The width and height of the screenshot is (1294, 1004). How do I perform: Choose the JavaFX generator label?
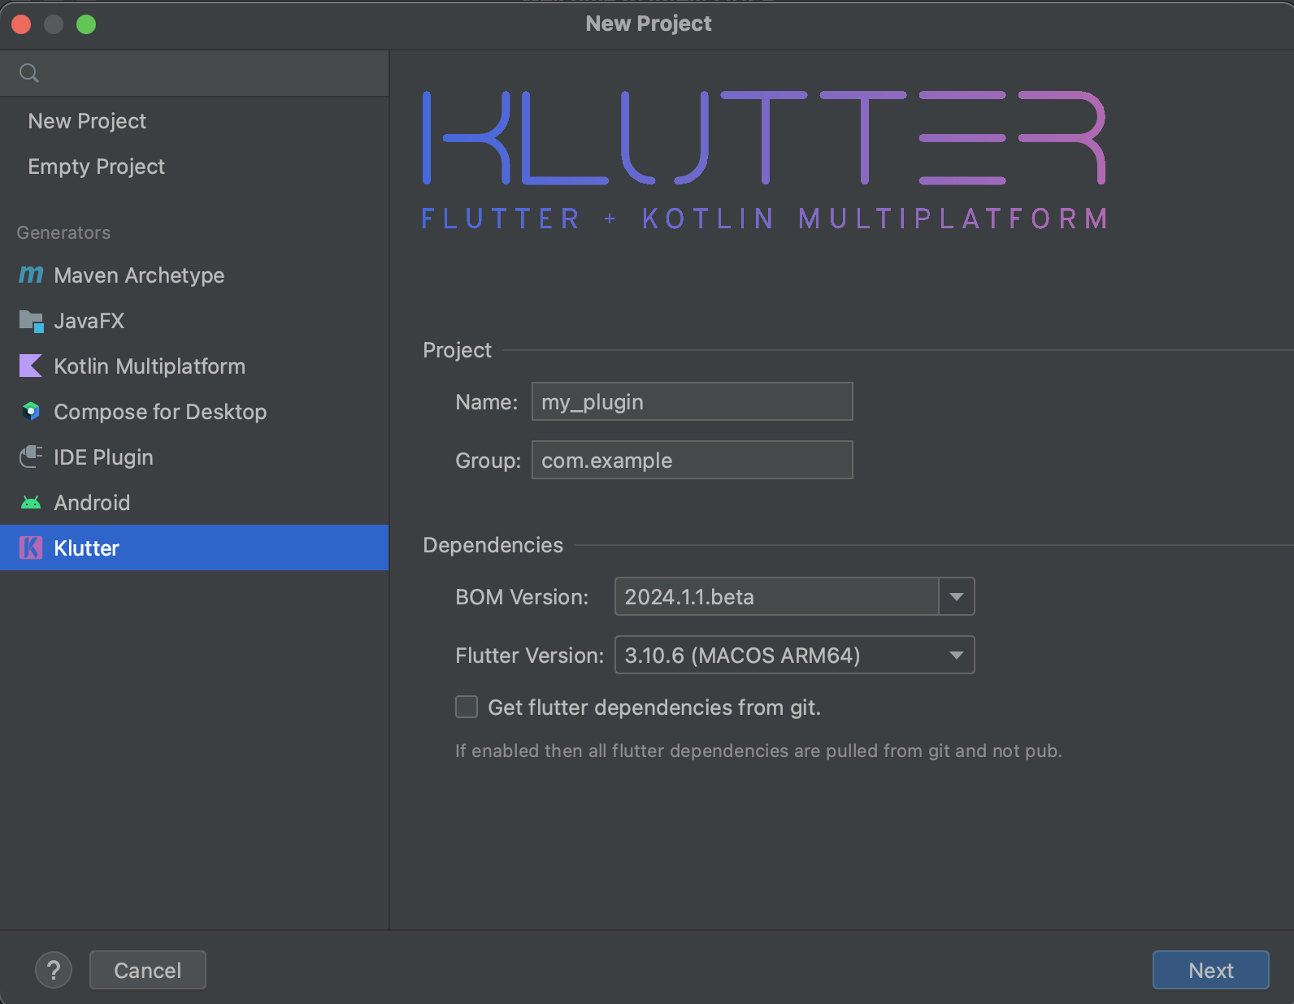[x=89, y=321]
